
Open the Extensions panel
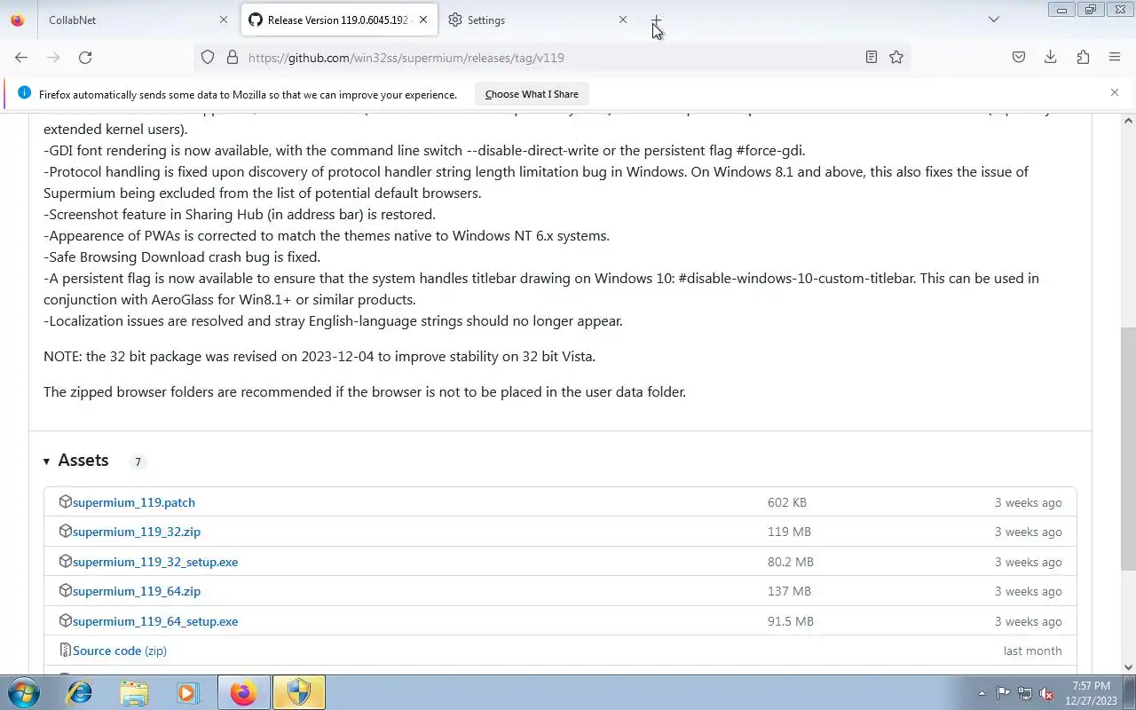click(1083, 58)
